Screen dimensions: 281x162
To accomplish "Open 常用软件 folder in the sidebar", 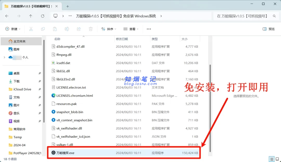I will (x=17, y=129).
